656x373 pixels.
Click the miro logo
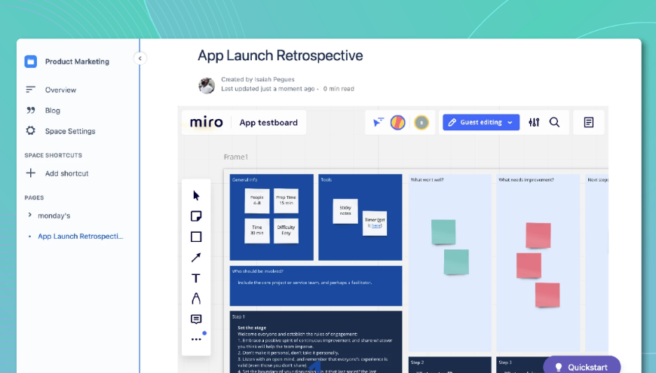point(207,122)
